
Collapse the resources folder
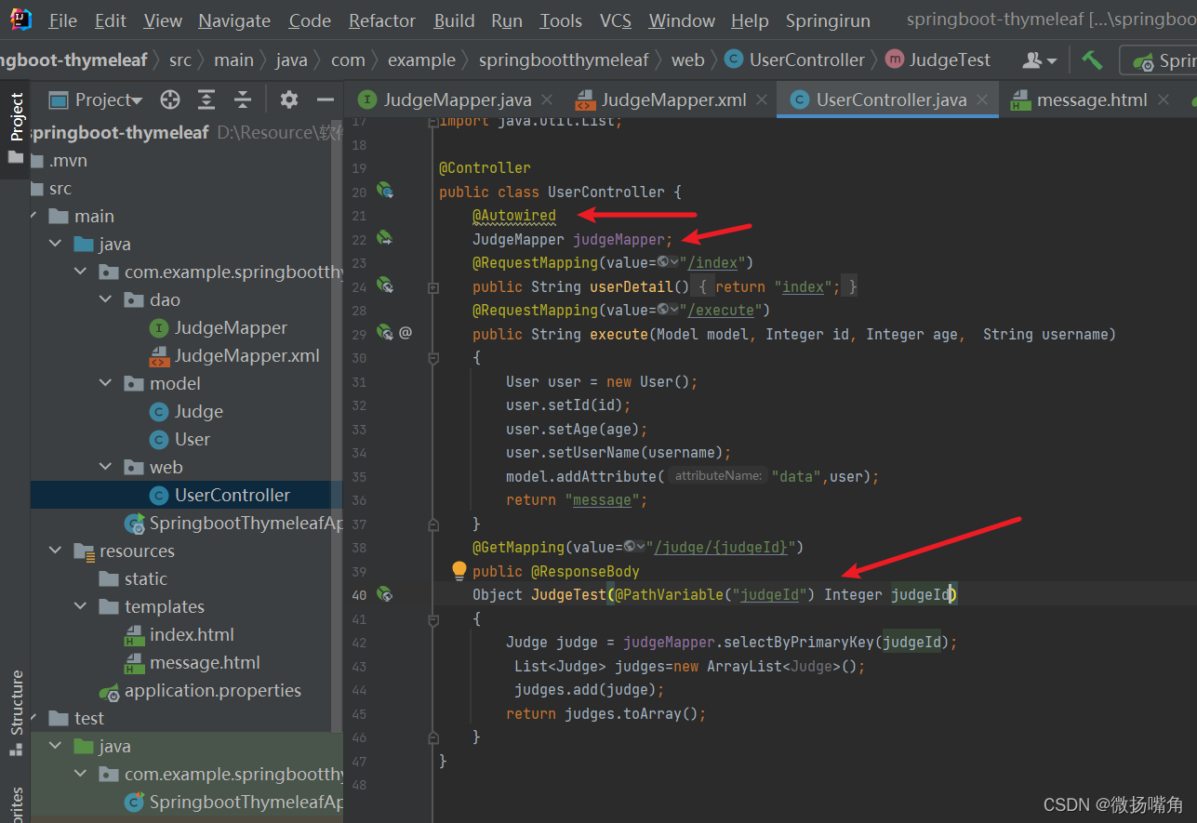click(56, 551)
